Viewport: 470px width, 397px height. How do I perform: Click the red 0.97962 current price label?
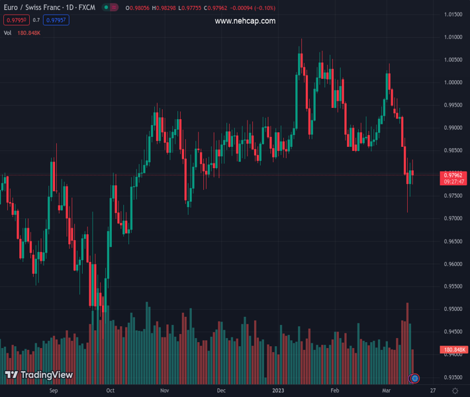(453, 175)
